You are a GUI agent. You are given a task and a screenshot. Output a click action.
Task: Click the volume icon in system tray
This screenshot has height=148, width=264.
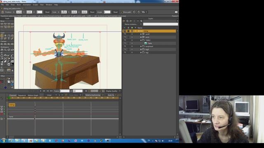[163, 141]
